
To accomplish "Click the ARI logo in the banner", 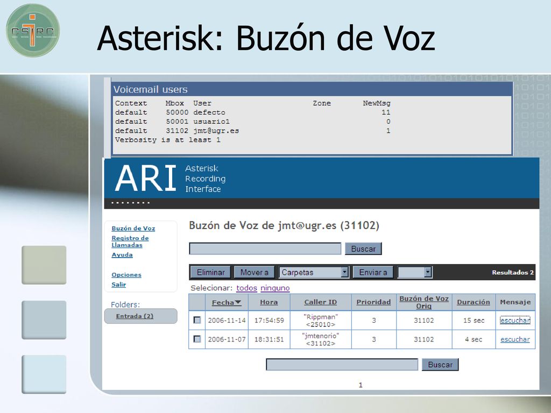I will tap(145, 179).
